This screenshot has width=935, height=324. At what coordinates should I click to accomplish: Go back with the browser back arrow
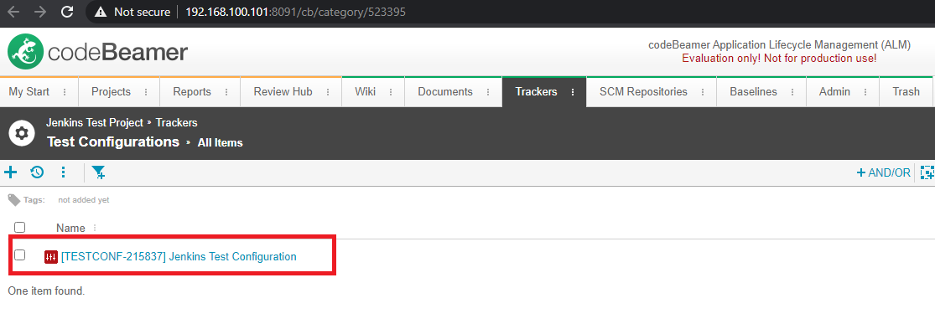click(x=13, y=12)
